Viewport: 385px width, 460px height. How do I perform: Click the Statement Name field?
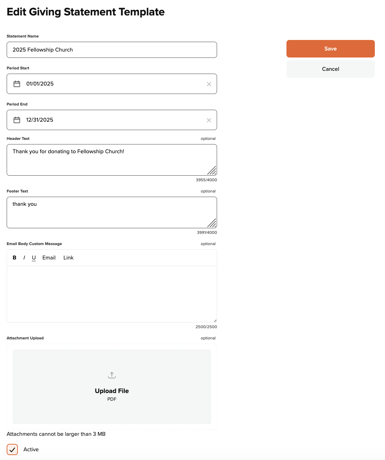(x=112, y=50)
